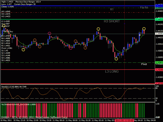
Task: Click the 'R3 1.4605' resistance value
Action: pos(6,41)
